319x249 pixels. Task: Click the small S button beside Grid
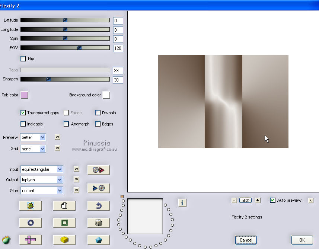coord(58,148)
